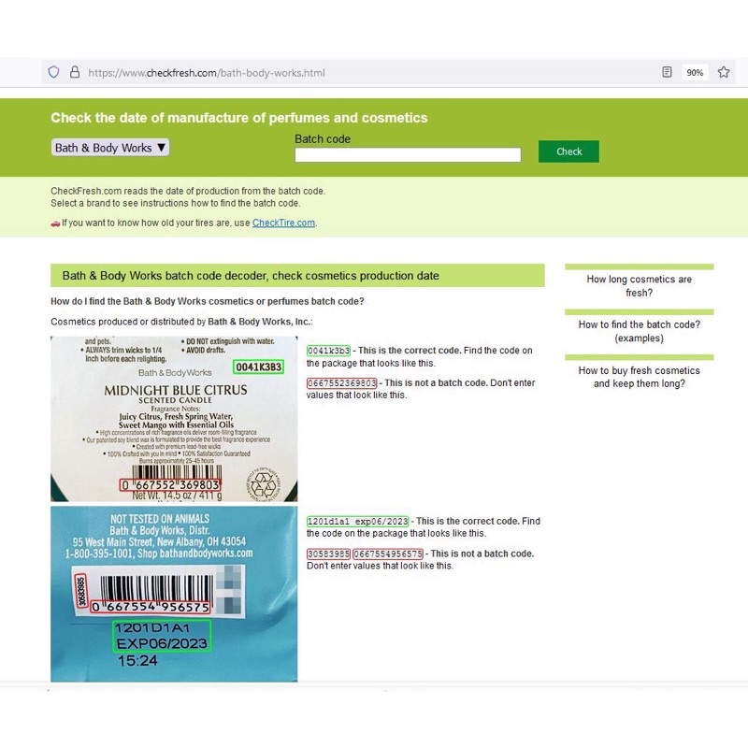Click into the Batch code input field
This screenshot has width=748, height=748.
(x=408, y=154)
